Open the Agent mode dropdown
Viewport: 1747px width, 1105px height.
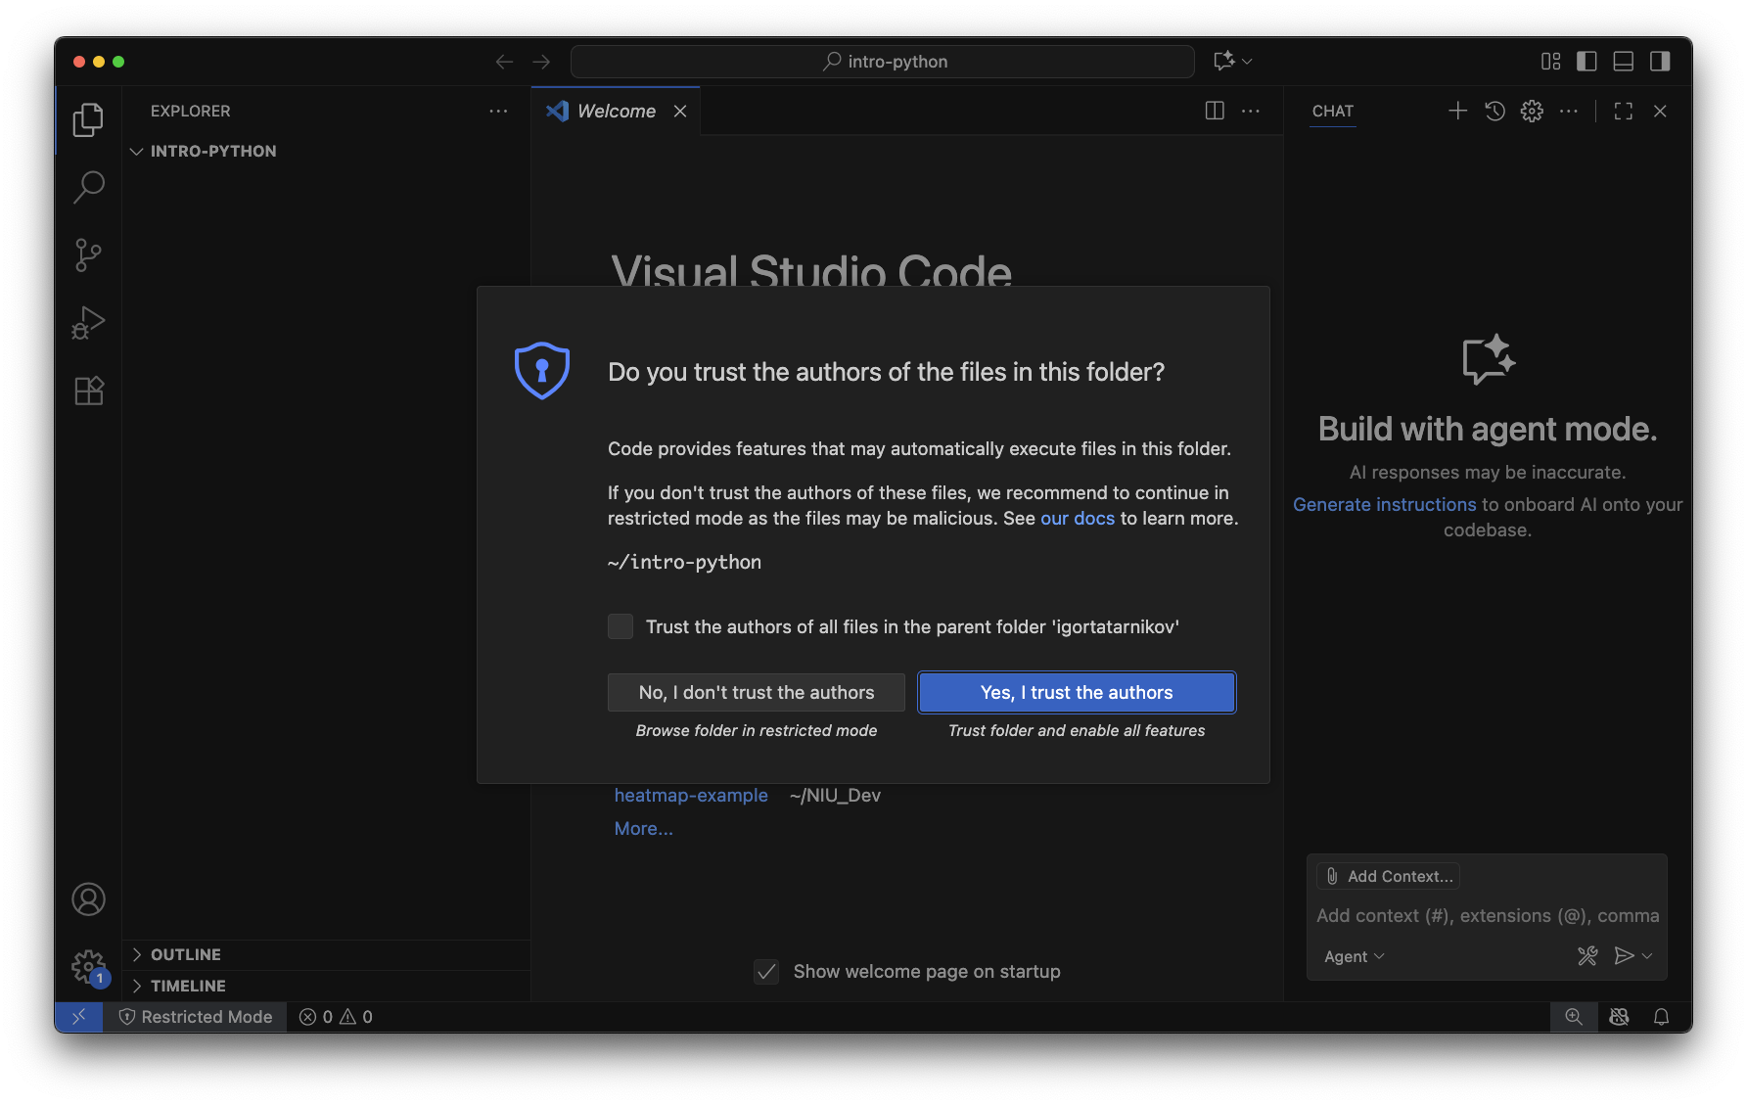(1354, 956)
